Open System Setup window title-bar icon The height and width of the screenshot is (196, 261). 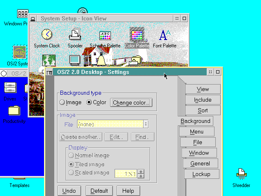click(33, 19)
